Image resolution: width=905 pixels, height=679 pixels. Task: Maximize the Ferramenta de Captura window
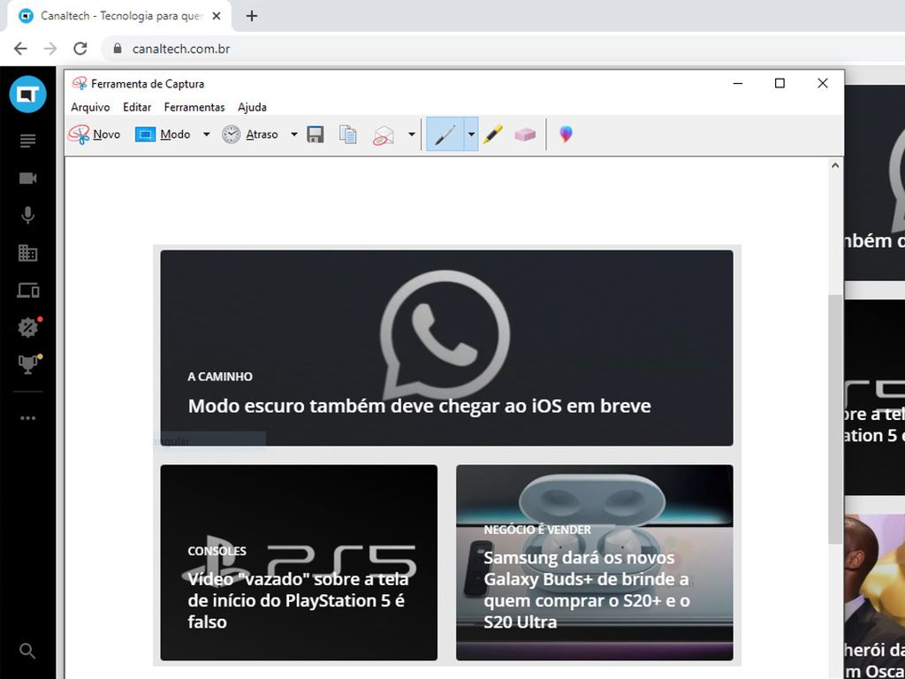point(780,84)
